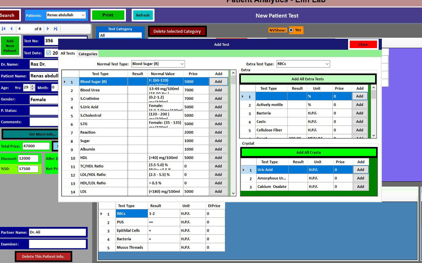Open the Normal Test Type dropdown
Screen dimensions: 422x263
click(x=182, y=64)
